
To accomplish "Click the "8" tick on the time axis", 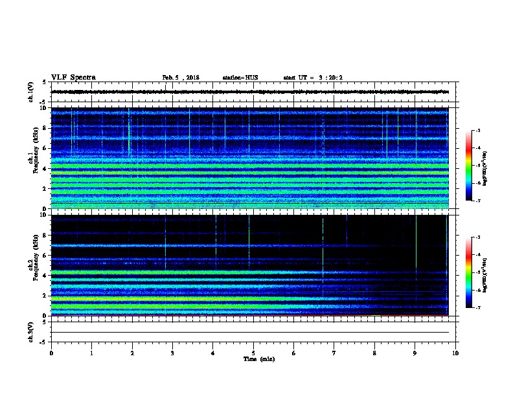I will click(x=374, y=353).
